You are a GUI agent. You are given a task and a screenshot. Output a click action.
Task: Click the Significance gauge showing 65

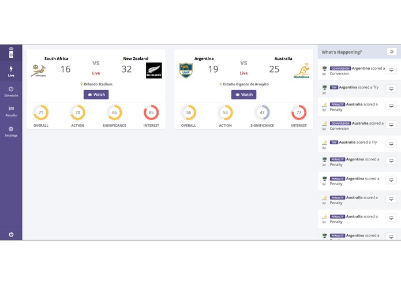point(115,112)
